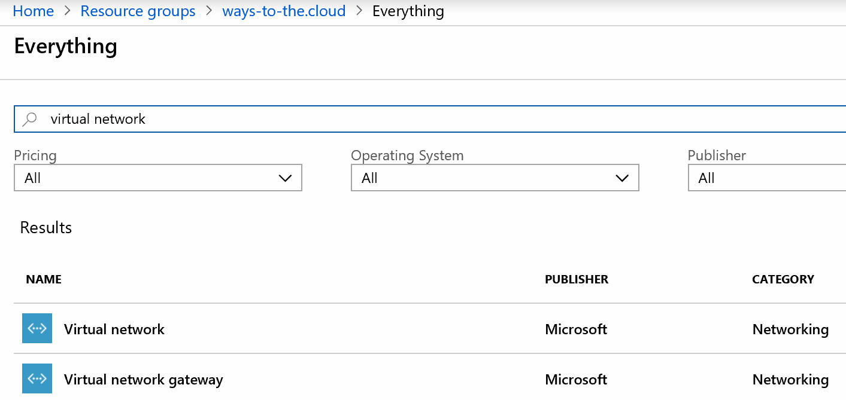The image size is (846, 400).
Task: Expand the Pricing filter dropdown
Action: pos(157,178)
